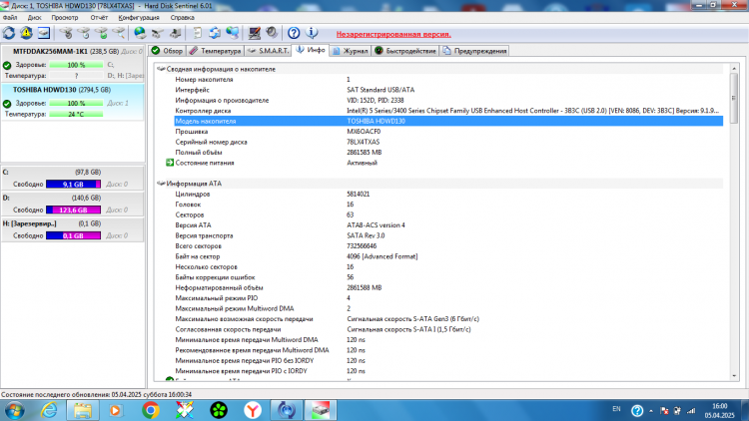Click the drive icon with green check
Viewport: 749px width, 421px height.
point(101,33)
